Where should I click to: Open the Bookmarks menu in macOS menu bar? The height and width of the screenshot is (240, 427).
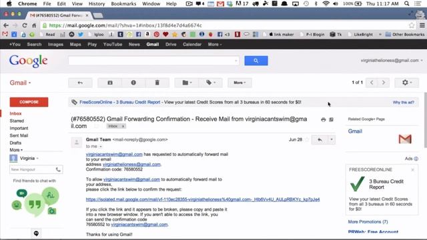(123, 4)
